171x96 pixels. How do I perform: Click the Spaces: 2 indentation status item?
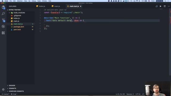(x=130, y=94)
